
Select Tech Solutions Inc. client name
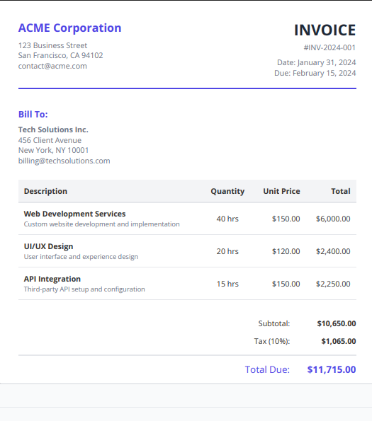[x=53, y=129]
